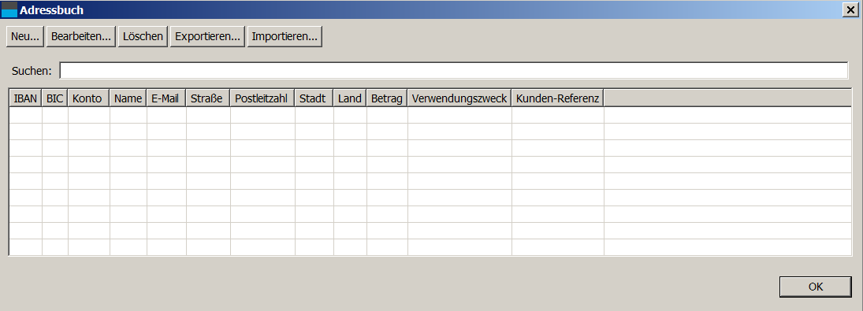The width and height of the screenshot is (863, 311).
Task: Open the Exportieren... dialog
Action: [x=207, y=36]
